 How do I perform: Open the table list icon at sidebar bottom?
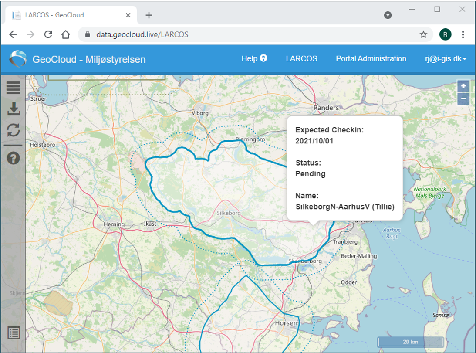(x=14, y=333)
